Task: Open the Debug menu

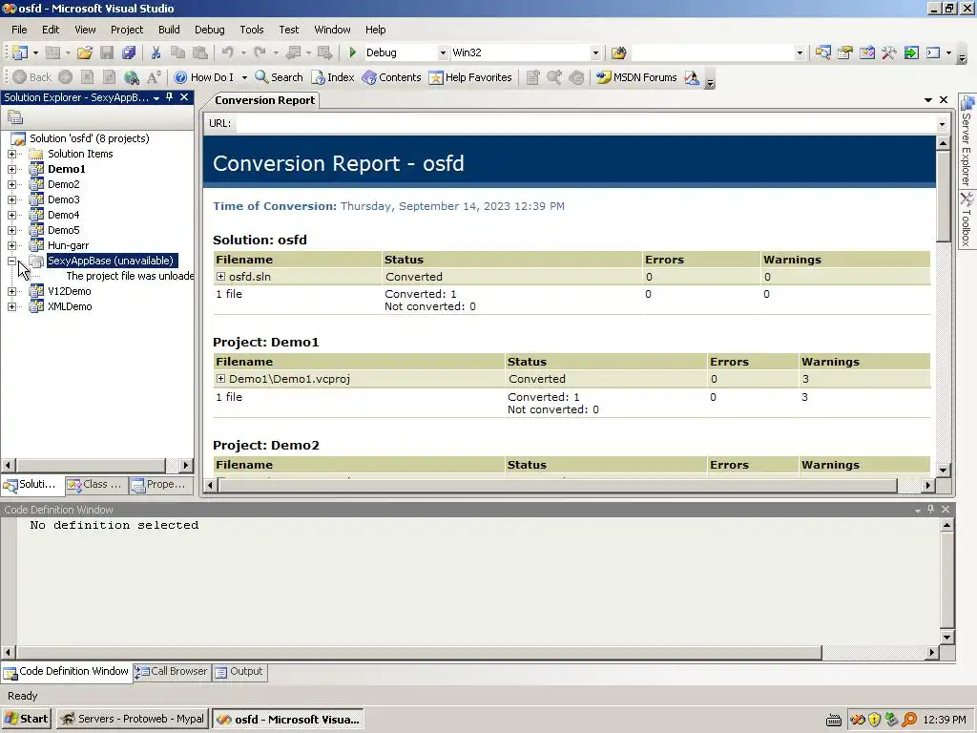Action: (x=209, y=30)
